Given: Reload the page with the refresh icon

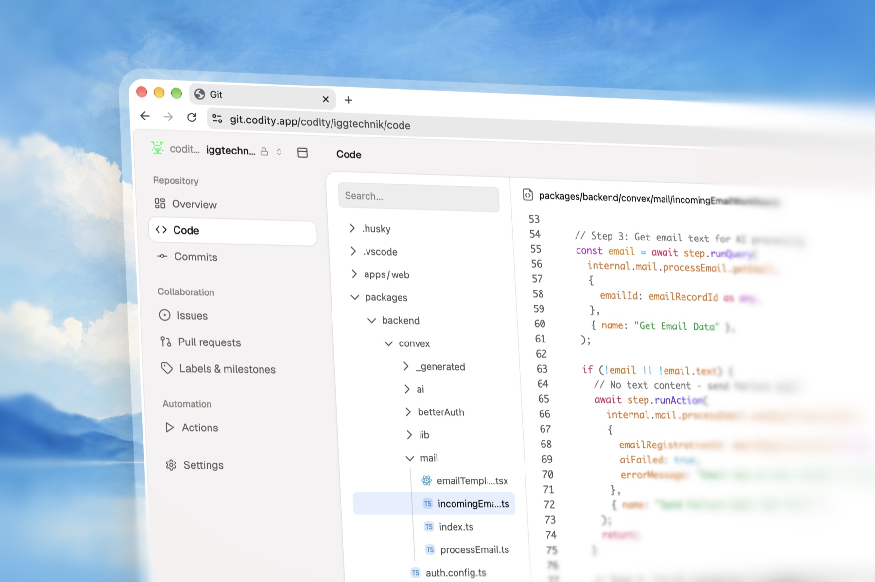Looking at the screenshot, I should [192, 117].
